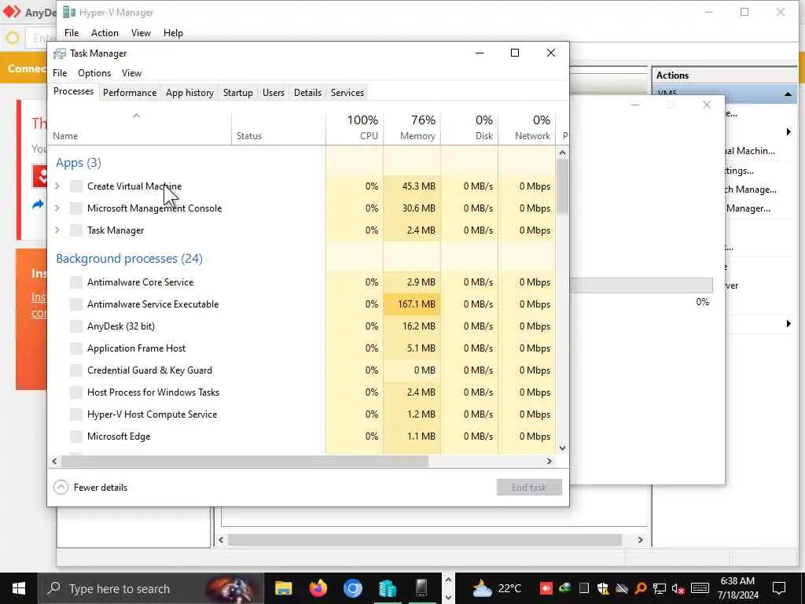The image size is (805, 604).
Task: Expand the Microsoft Management Console app row
Action: pos(57,208)
